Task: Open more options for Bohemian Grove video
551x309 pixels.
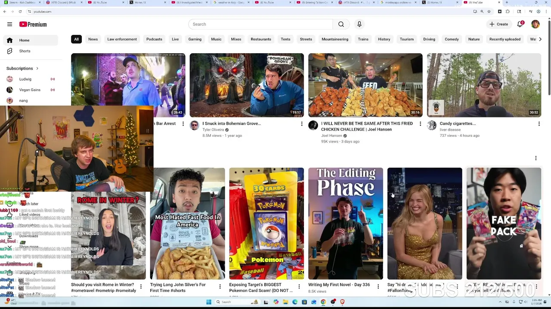Action: pyautogui.click(x=301, y=124)
